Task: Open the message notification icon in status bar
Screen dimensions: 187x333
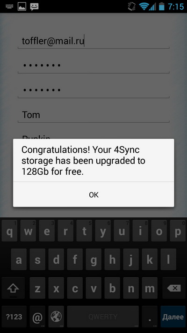Action: point(34,7)
